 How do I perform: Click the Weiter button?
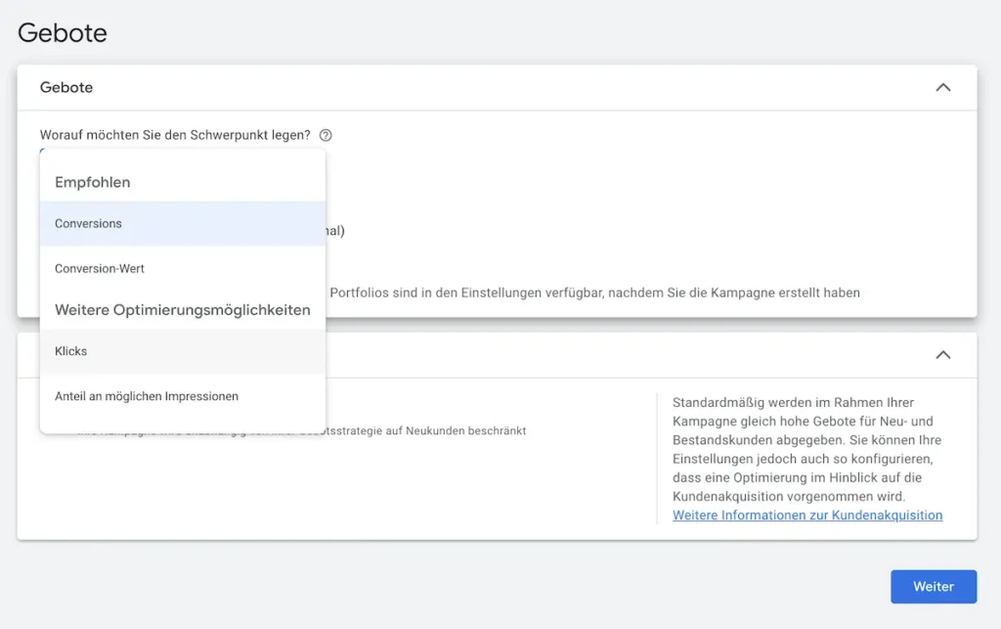[934, 586]
